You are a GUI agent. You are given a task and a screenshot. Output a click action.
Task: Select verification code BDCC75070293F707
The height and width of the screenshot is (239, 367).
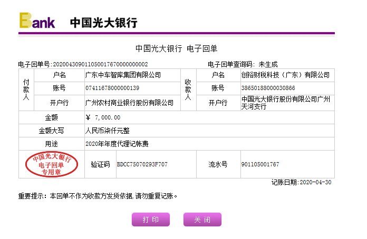[142, 164]
